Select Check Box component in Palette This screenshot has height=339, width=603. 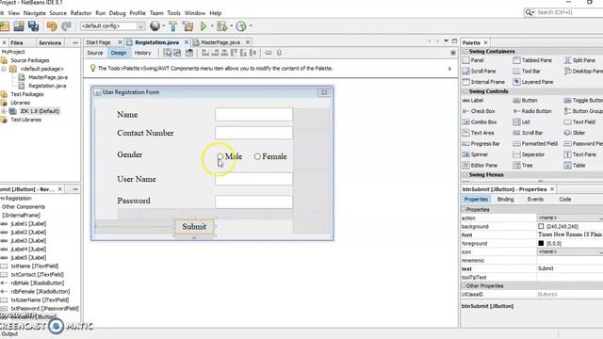[479, 111]
